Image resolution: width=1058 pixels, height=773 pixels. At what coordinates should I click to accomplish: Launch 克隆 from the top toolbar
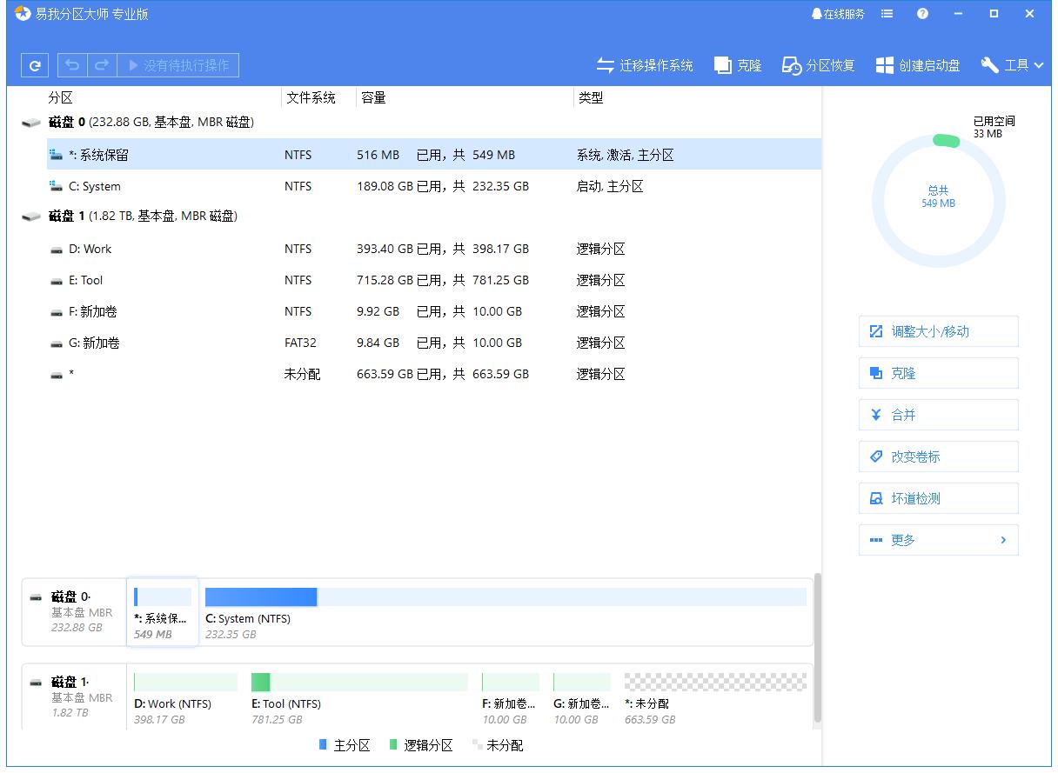click(x=736, y=64)
